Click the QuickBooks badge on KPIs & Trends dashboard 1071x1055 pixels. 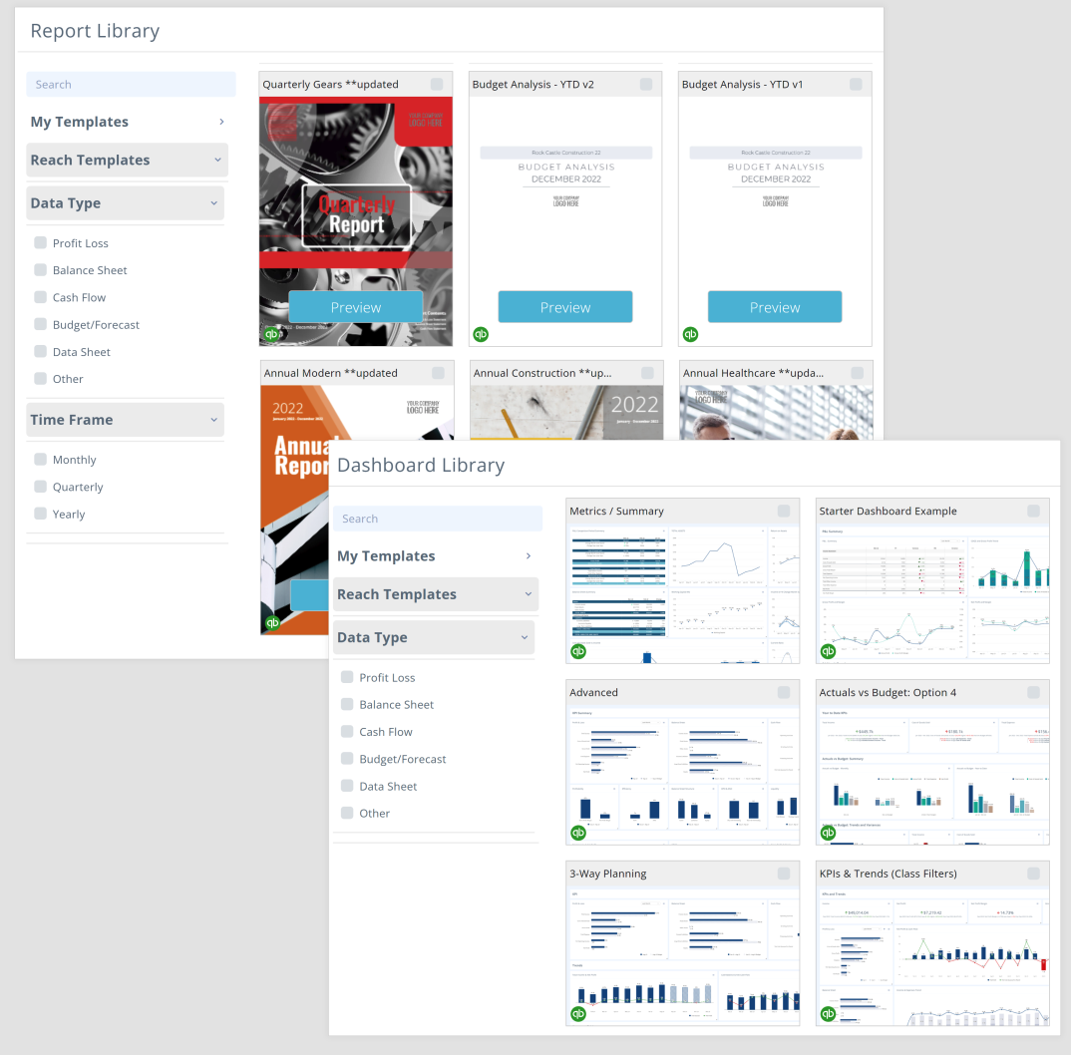click(x=828, y=1013)
